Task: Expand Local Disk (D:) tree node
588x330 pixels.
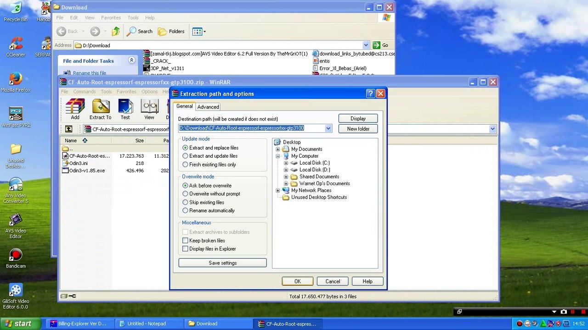Action: tap(286, 170)
